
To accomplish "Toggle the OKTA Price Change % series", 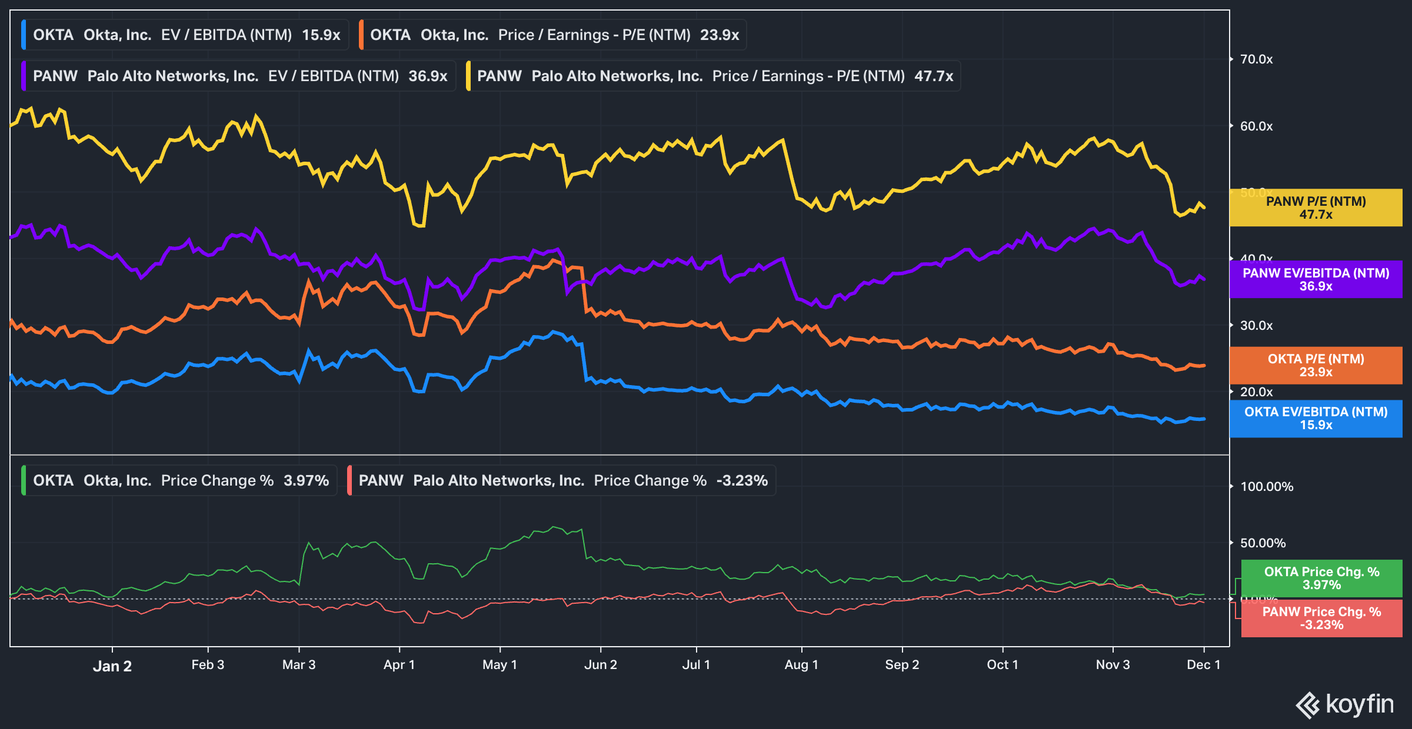I will [176, 480].
